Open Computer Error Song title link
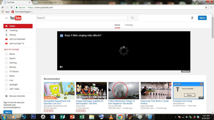The width and height of the screenshot is (214, 120). [x=182, y=101]
